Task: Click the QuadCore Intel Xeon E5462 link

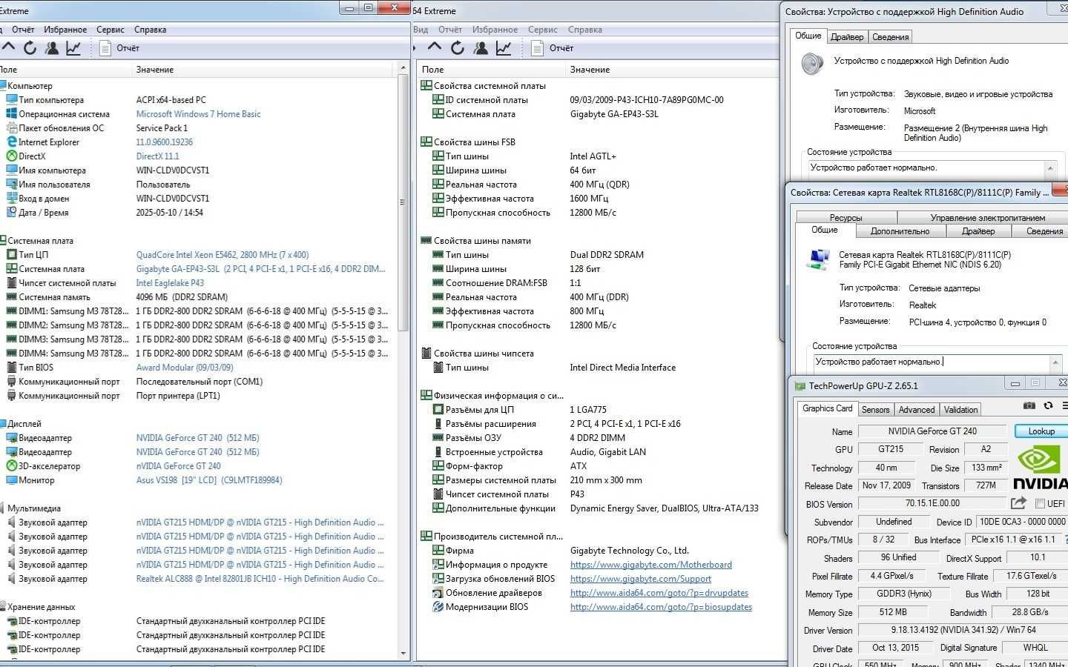Action: tap(222, 255)
